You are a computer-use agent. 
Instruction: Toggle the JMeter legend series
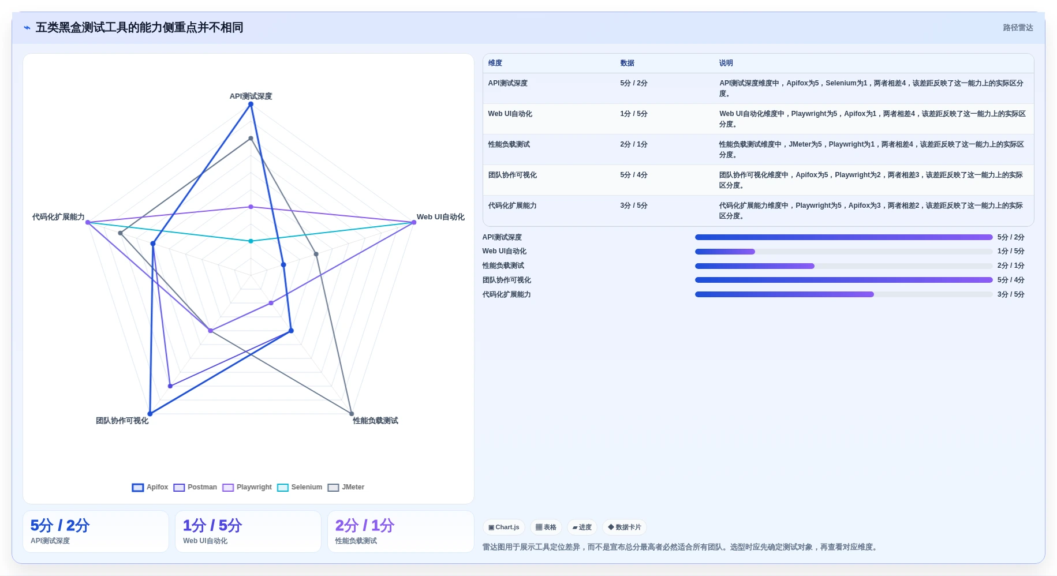pos(346,487)
